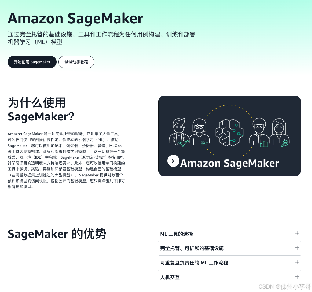Viewport: 312px width, 292px height.
Task: Click the CSDN @佛州小李哥 watermark
Action: tap(284, 286)
